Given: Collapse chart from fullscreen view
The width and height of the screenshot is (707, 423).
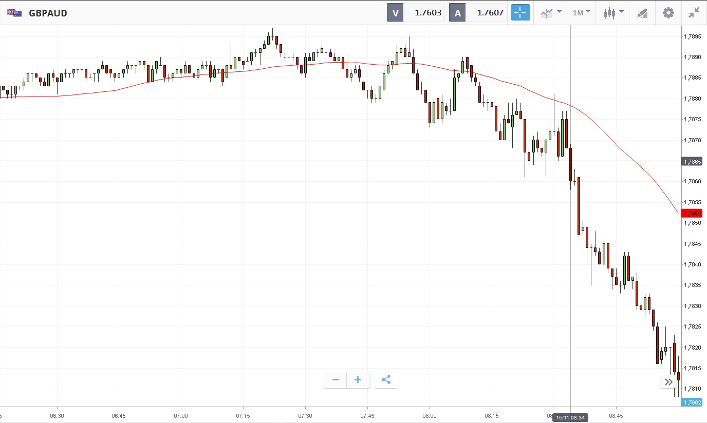Looking at the screenshot, I should pyautogui.click(x=694, y=13).
